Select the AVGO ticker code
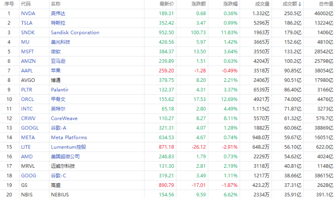 click(28, 80)
